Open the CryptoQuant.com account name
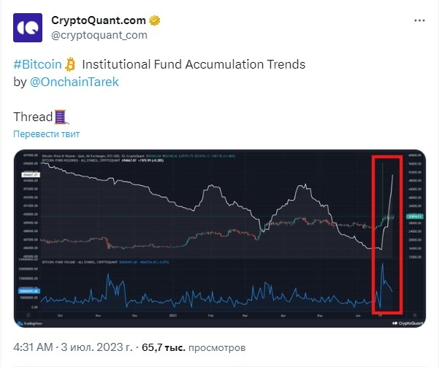 (99, 20)
